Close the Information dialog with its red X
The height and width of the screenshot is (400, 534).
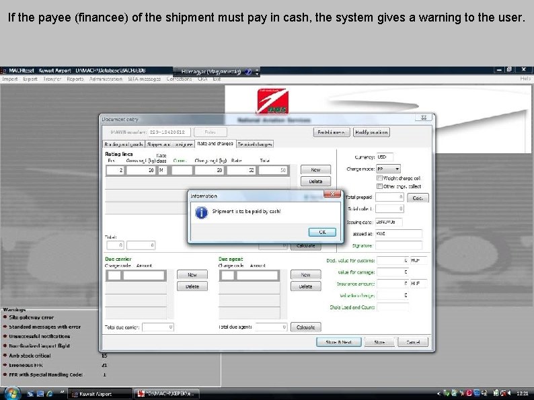click(x=332, y=194)
